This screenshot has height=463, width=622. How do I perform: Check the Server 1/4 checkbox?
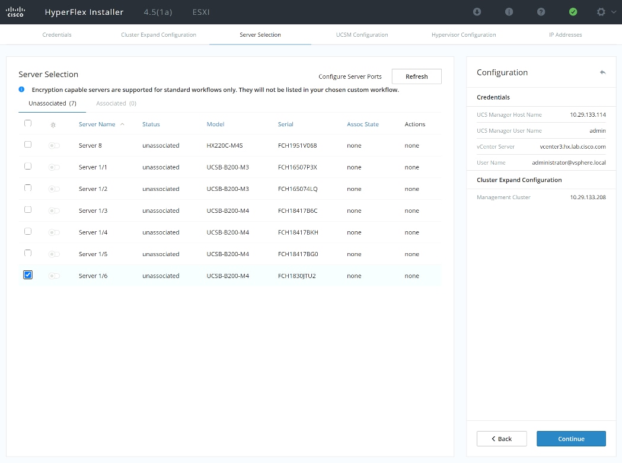pos(28,231)
